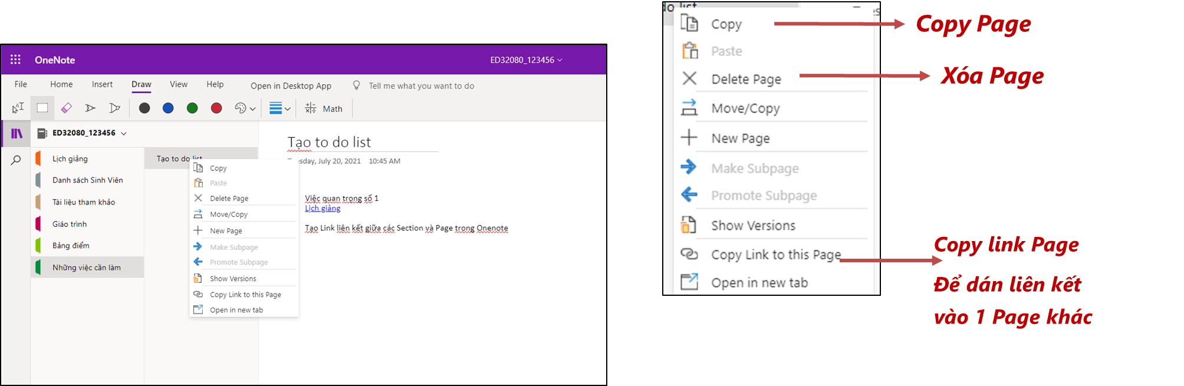This screenshot has height=386, width=1184.
Task: Toggle the notebook navigation pane icon
Action: coord(17,133)
